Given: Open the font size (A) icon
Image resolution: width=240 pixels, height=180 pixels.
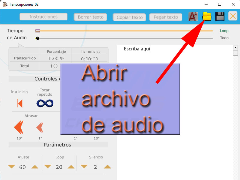Looking at the screenshot, I should (x=193, y=16).
